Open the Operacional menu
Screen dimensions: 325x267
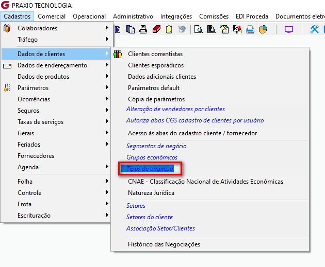[x=89, y=16]
